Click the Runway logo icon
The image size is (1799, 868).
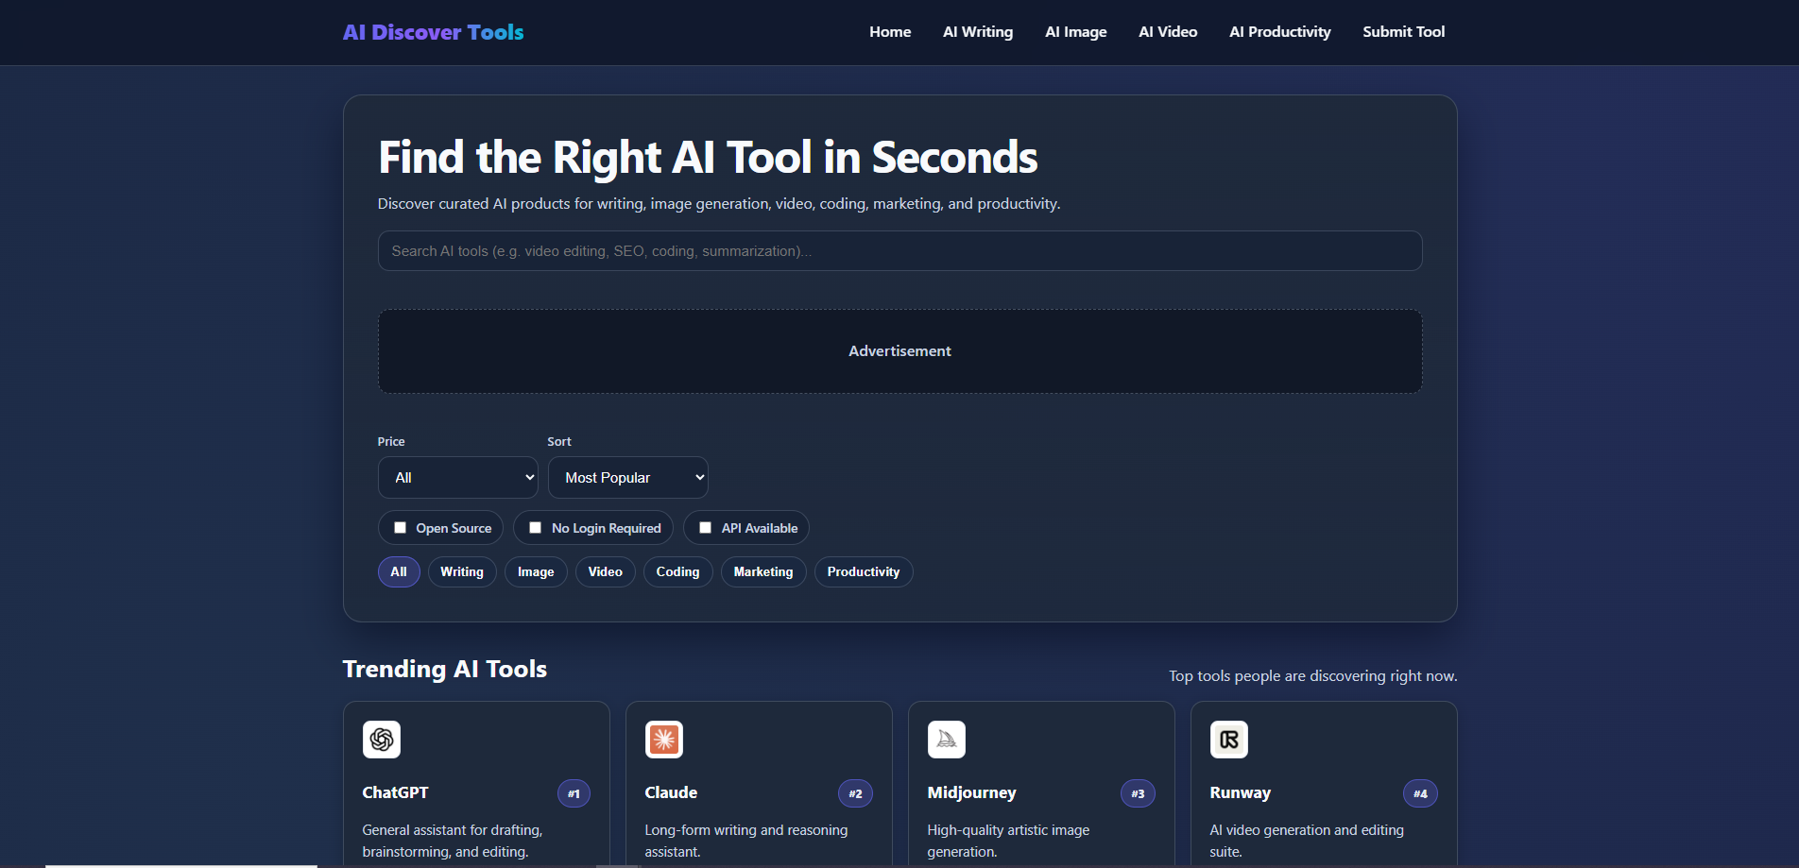1228,740
